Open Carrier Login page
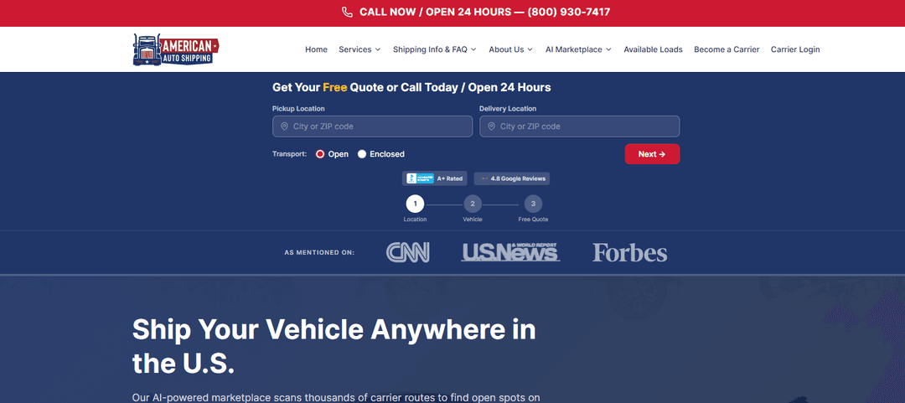The height and width of the screenshot is (403, 905). point(795,49)
